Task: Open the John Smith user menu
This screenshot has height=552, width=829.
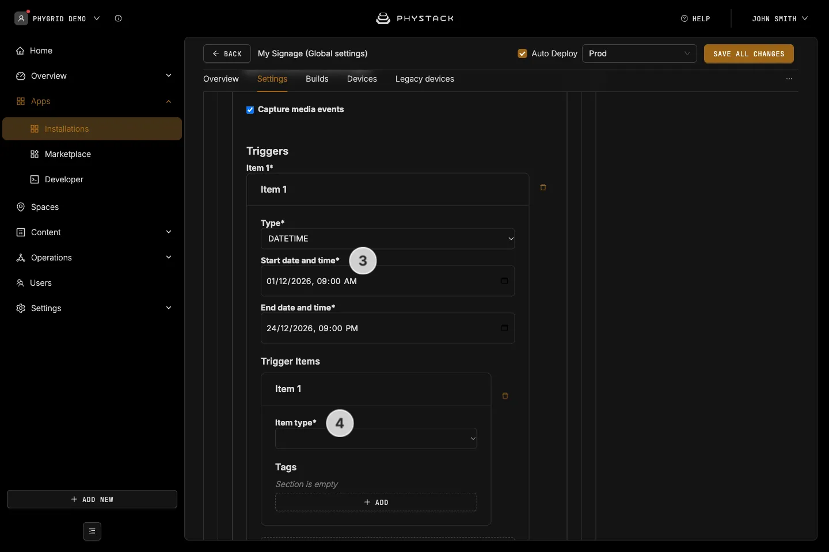Action: (779, 19)
